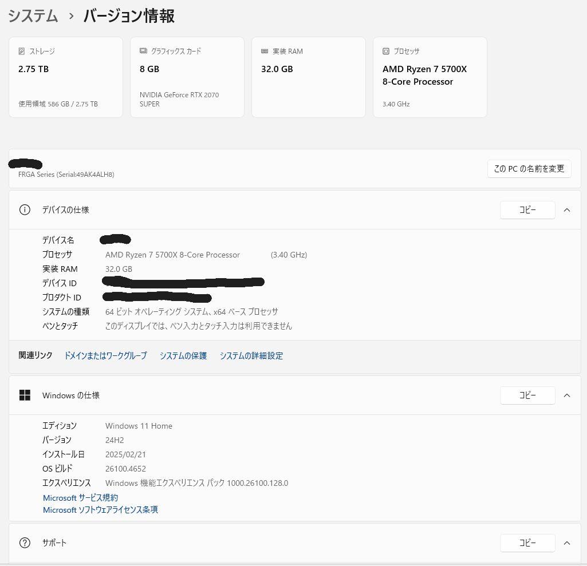The height and width of the screenshot is (566, 587).
Task: Open the NVIDIA GeForce RTX 2070 SUPER card
Action: point(187,77)
